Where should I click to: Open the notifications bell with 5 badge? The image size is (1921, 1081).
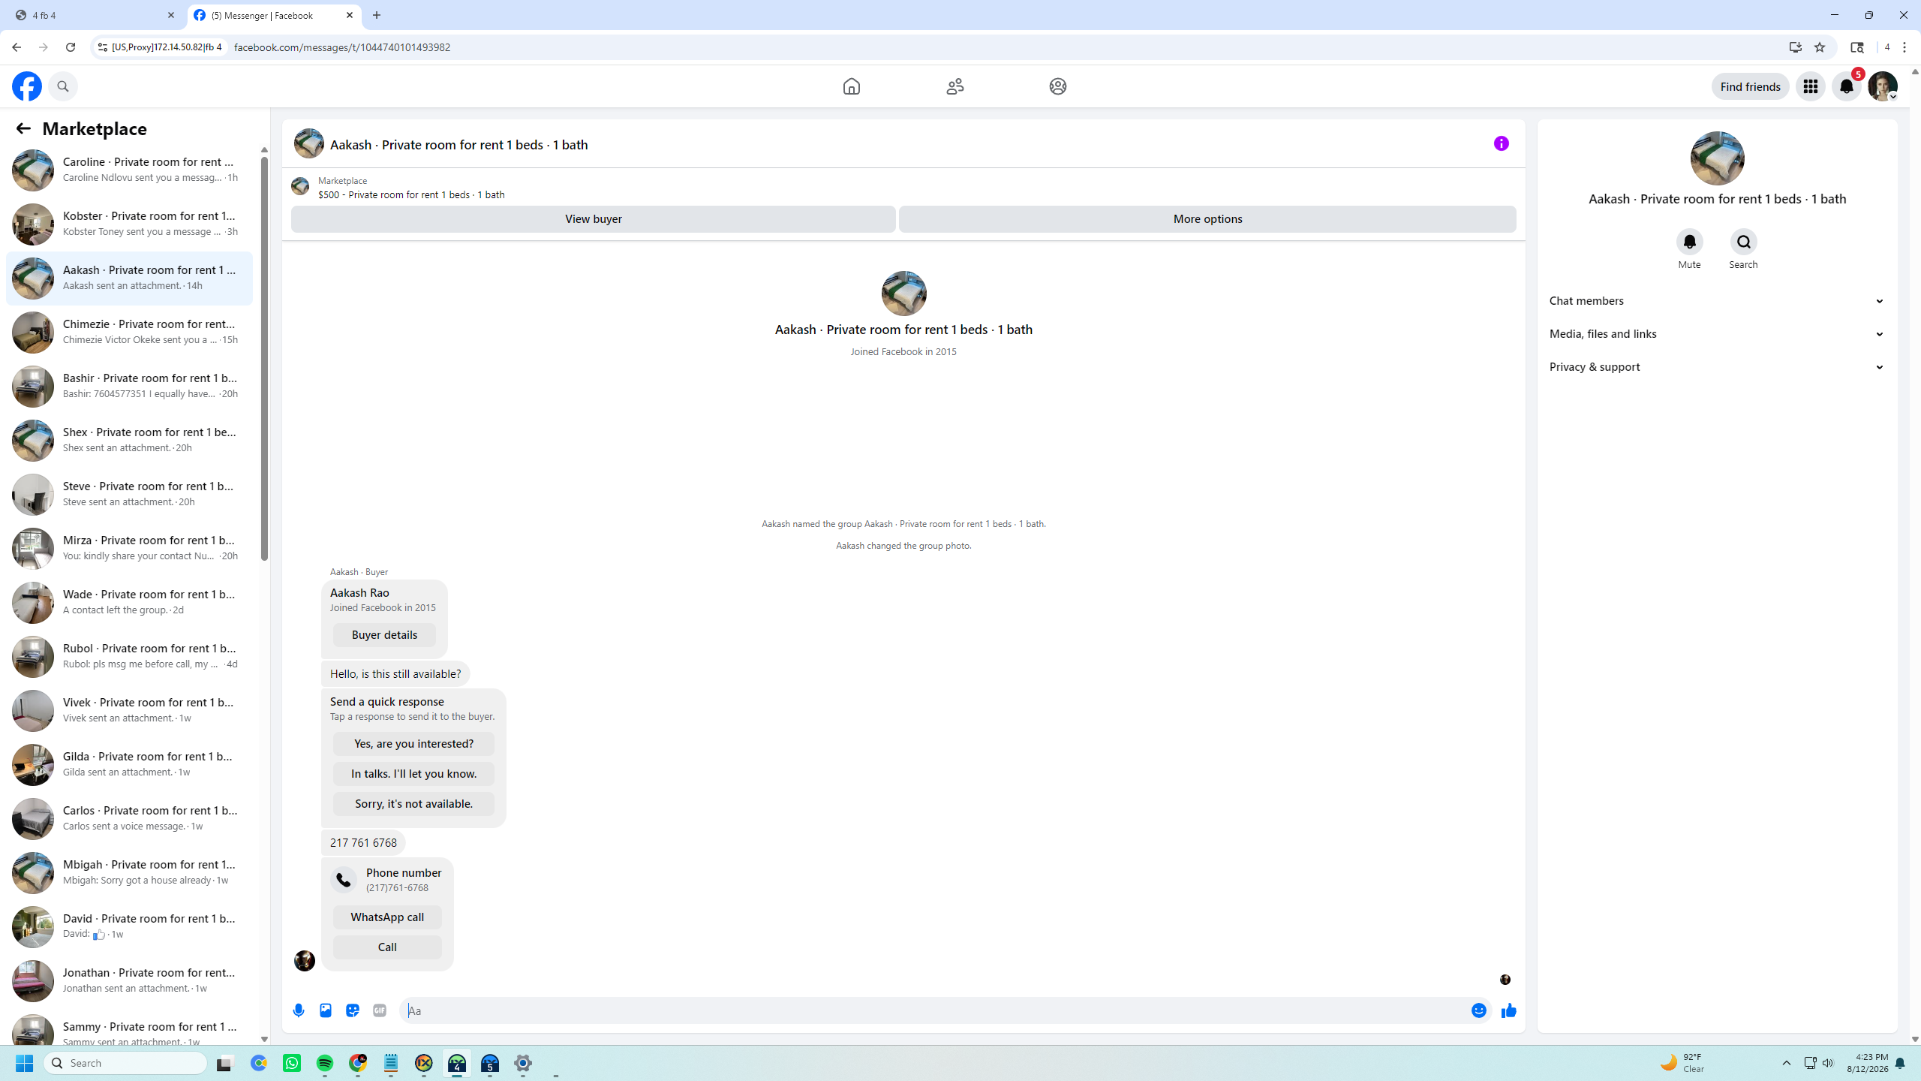click(x=1847, y=86)
